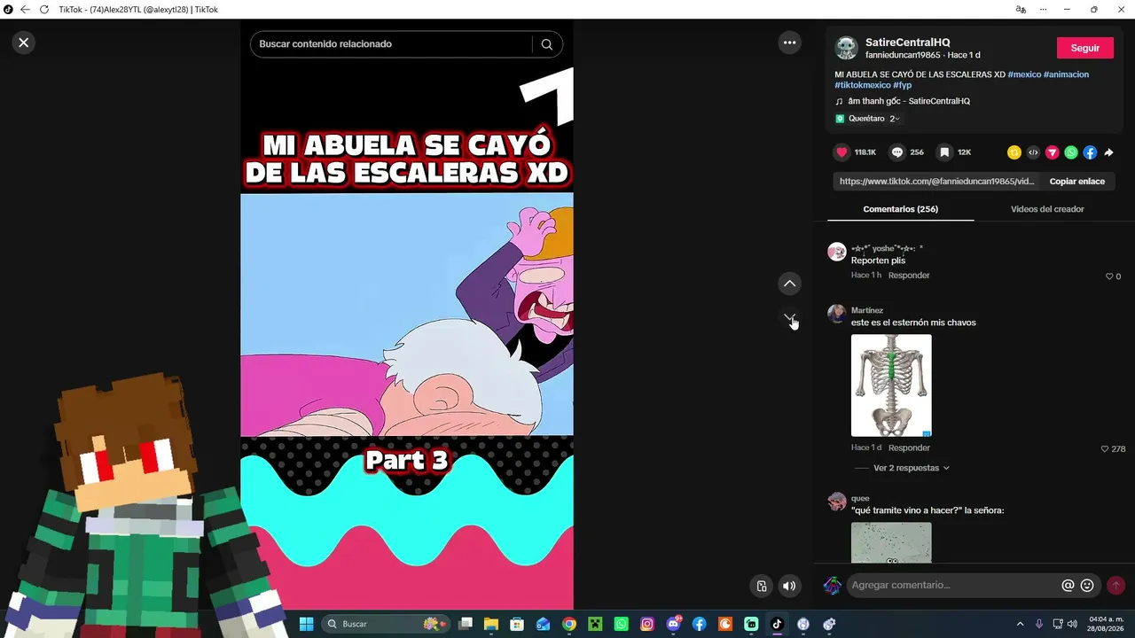Click the embed code icon

coord(1033,152)
